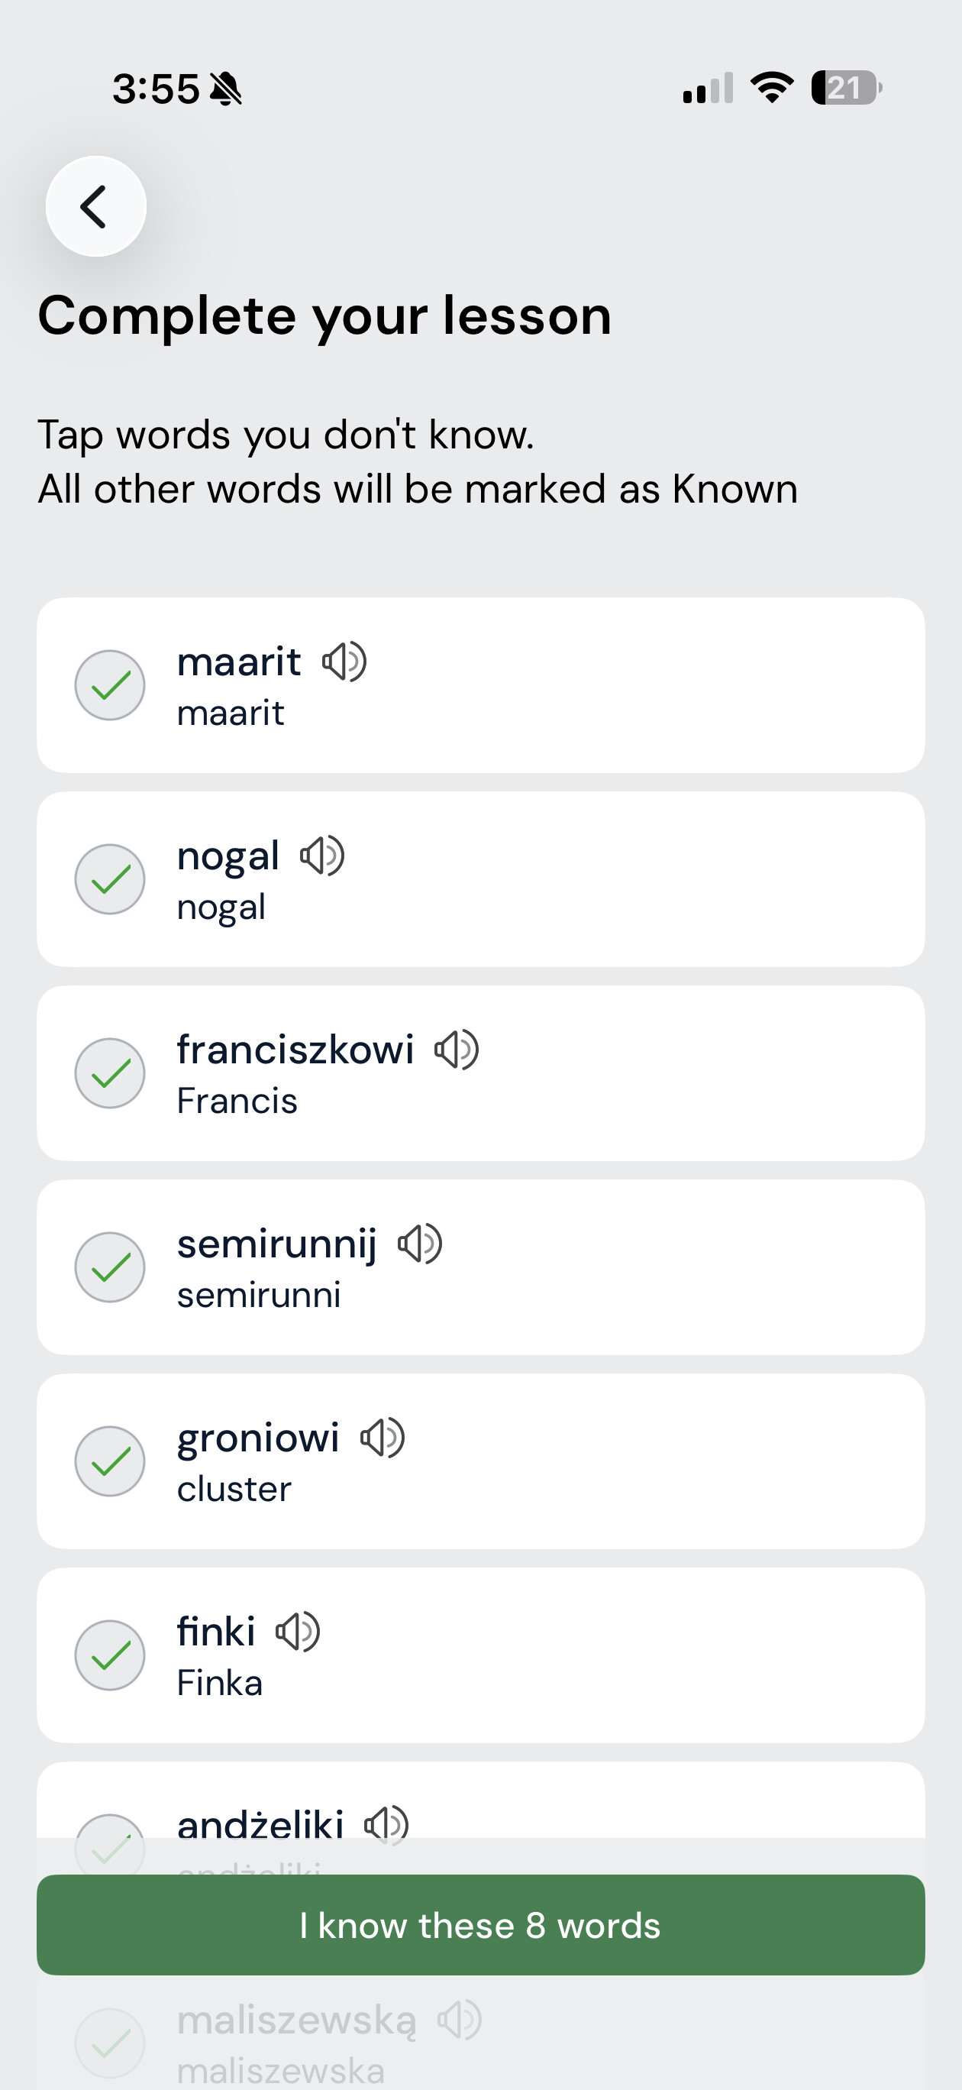
Task: Play pronunciation of nogal
Action: coord(323,856)
